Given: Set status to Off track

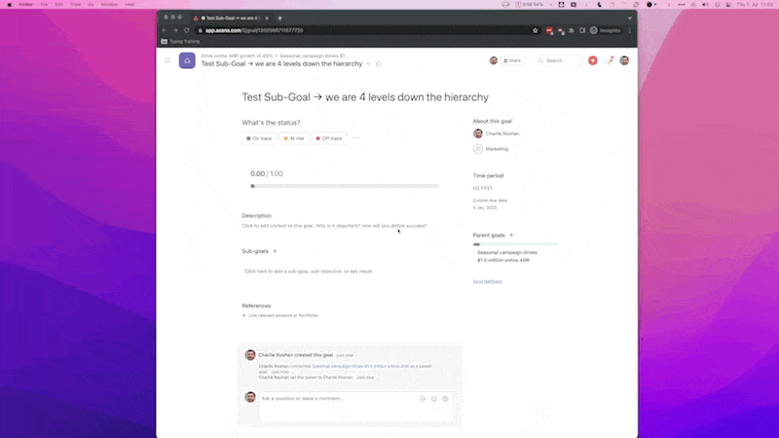Looking at the screenshot, I should (x=329, y=138).
